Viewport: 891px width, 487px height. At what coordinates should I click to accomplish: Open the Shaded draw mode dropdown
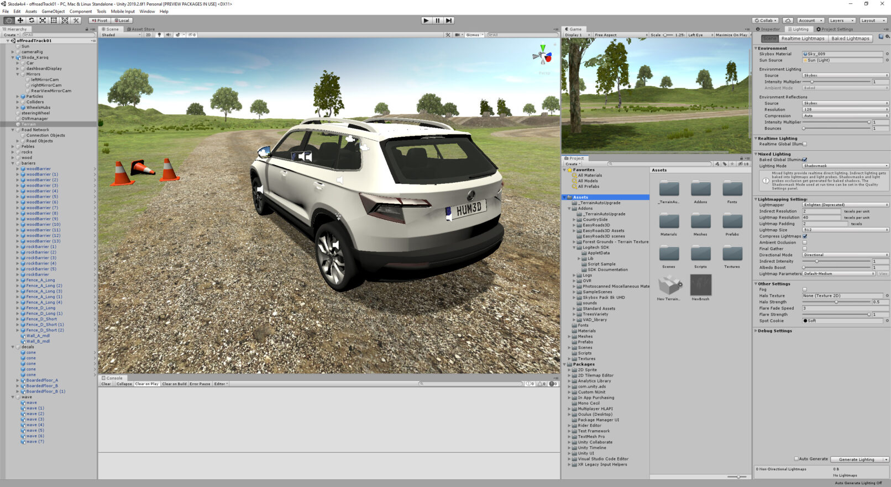point(121,35)
